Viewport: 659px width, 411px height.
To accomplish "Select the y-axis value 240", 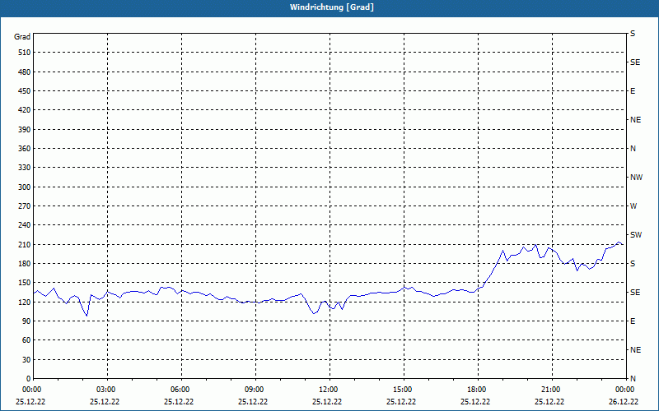I will 25,225.
